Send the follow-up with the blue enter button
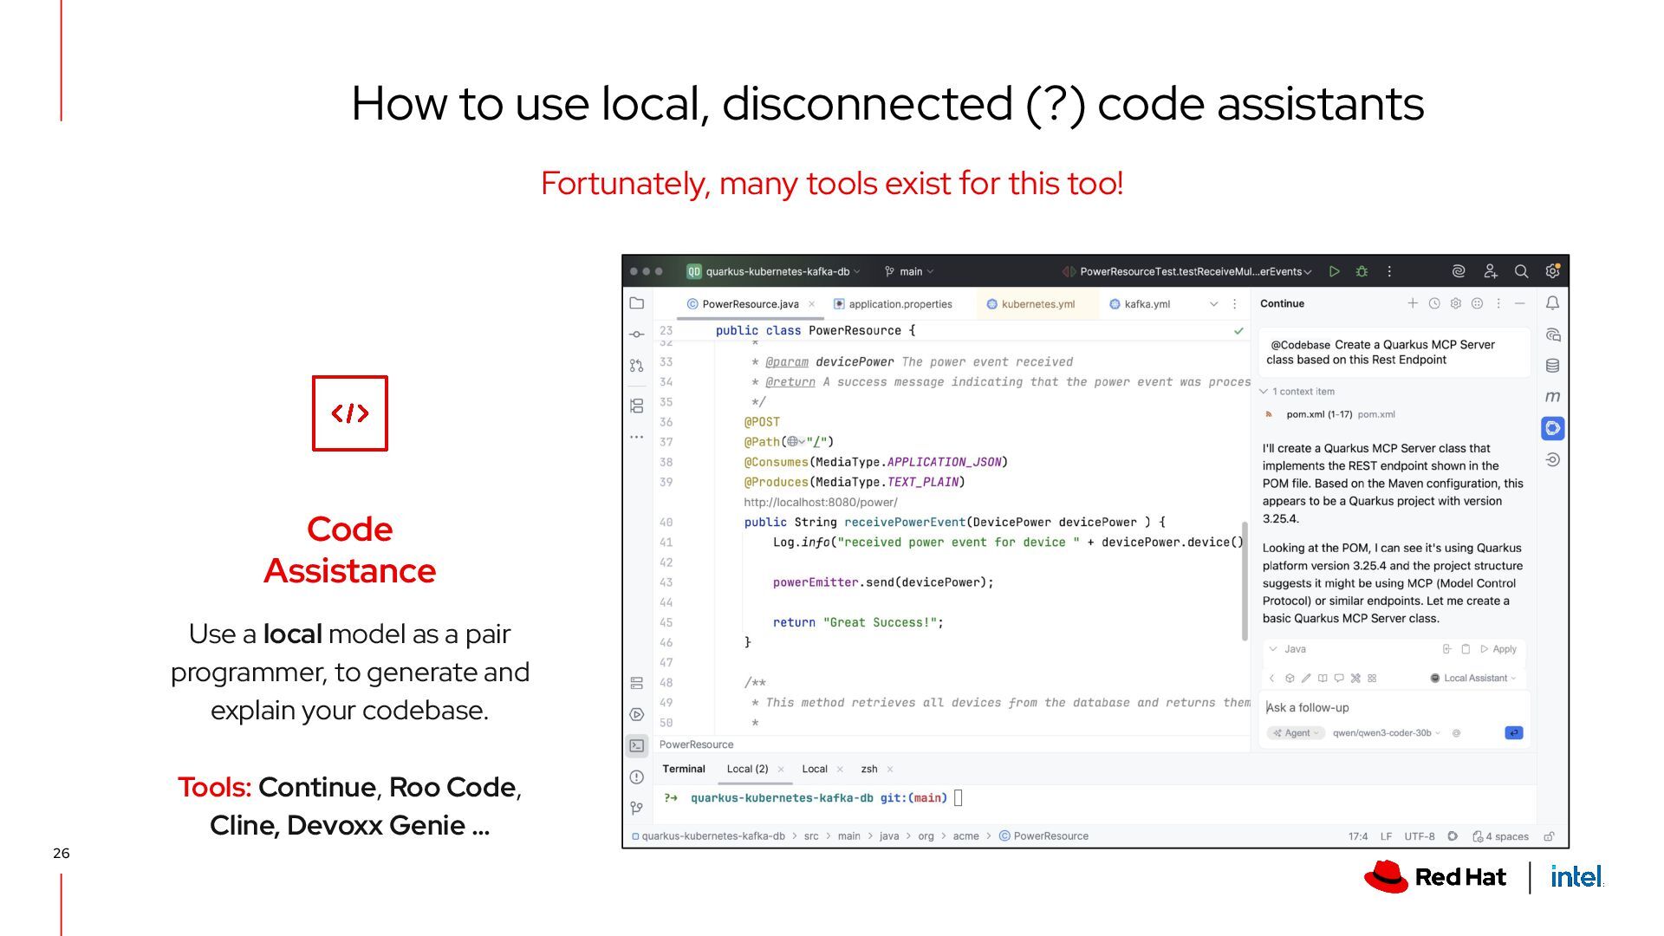Screen dimensions: 1664x936 point(1513,733)
